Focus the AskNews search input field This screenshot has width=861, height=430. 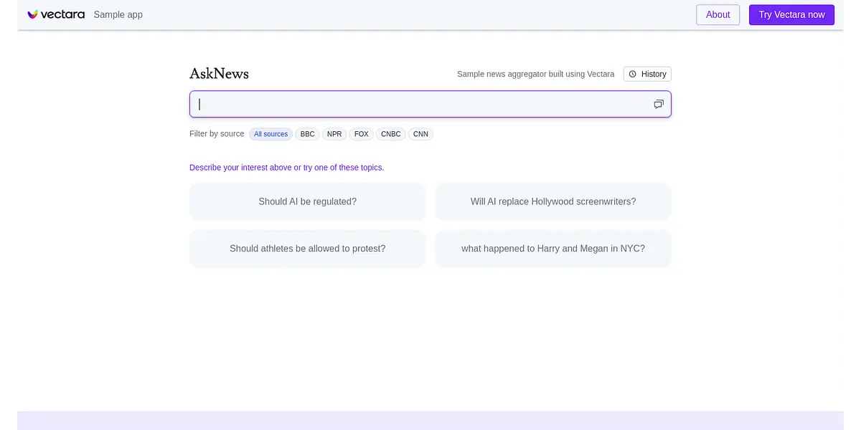(430, 104)
